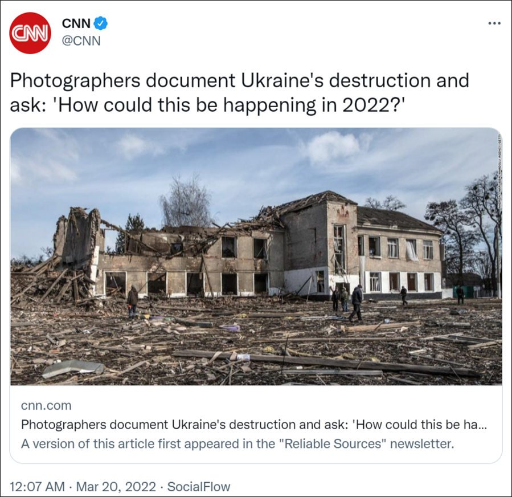This screenshot has height=497, width=512.
Task: Open the @CNN handle profile link
Action: coord(81,41)
